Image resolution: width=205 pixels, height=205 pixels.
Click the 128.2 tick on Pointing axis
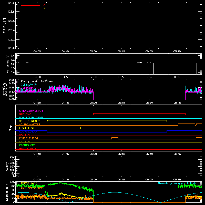point(11,40)
